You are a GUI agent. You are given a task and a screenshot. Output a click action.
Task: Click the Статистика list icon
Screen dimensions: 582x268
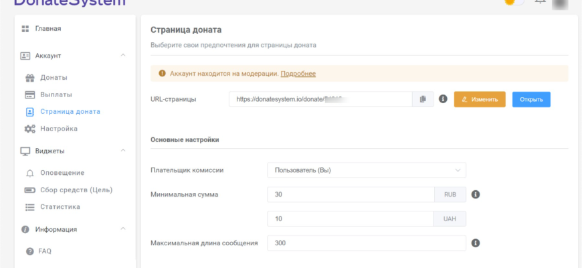tap(29, 207)
